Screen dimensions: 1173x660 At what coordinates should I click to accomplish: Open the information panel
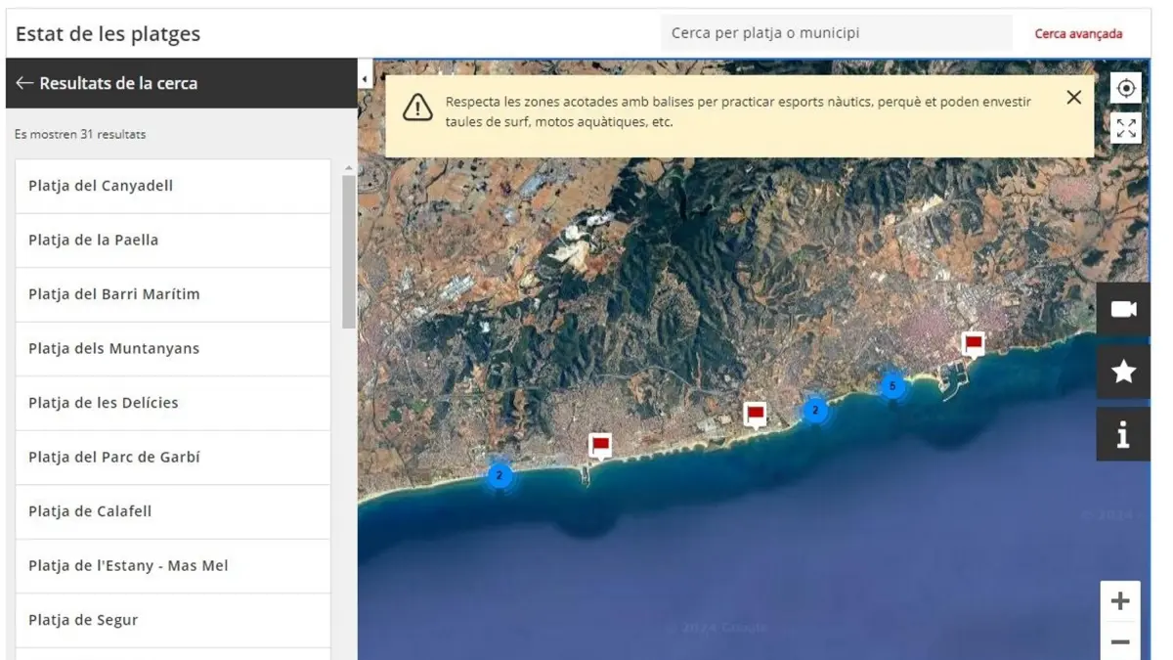[x=1123, y=434]
